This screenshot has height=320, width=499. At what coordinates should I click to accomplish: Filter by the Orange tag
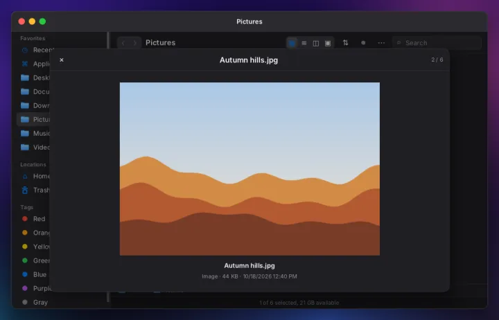point(33,233)
